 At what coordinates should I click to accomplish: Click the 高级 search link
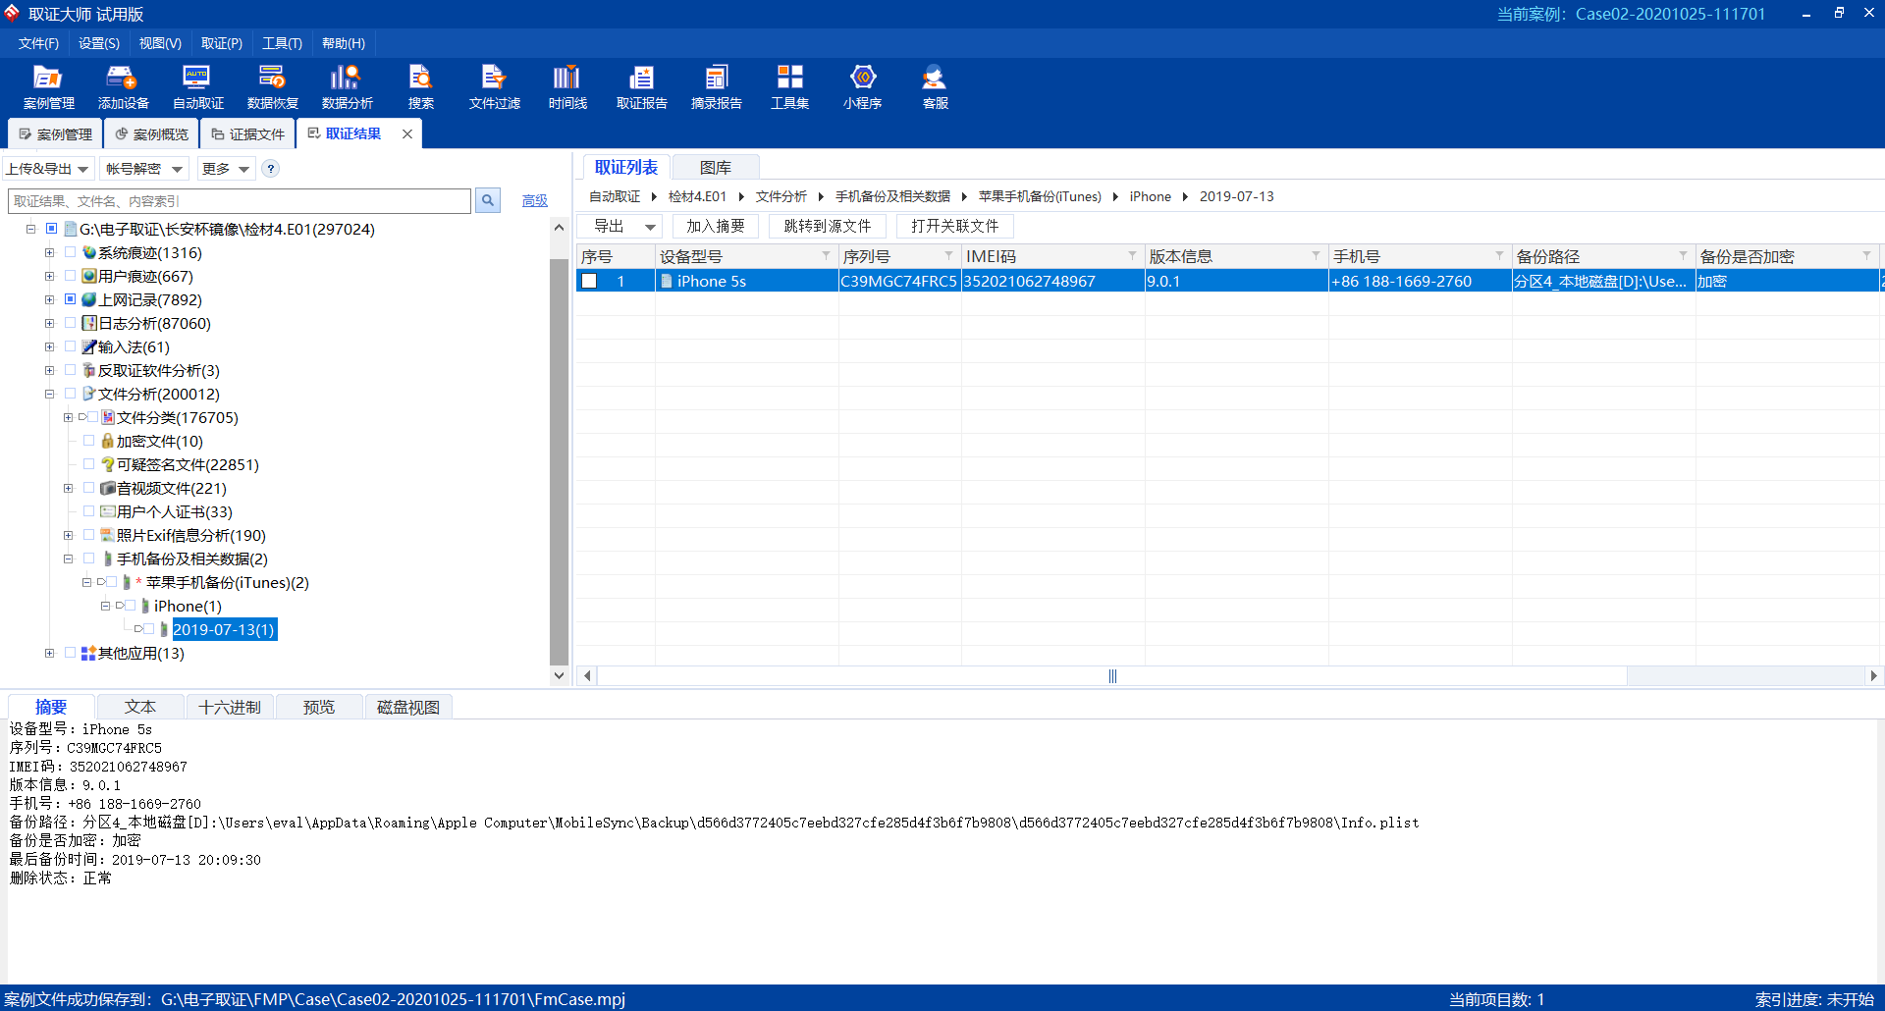535,200
